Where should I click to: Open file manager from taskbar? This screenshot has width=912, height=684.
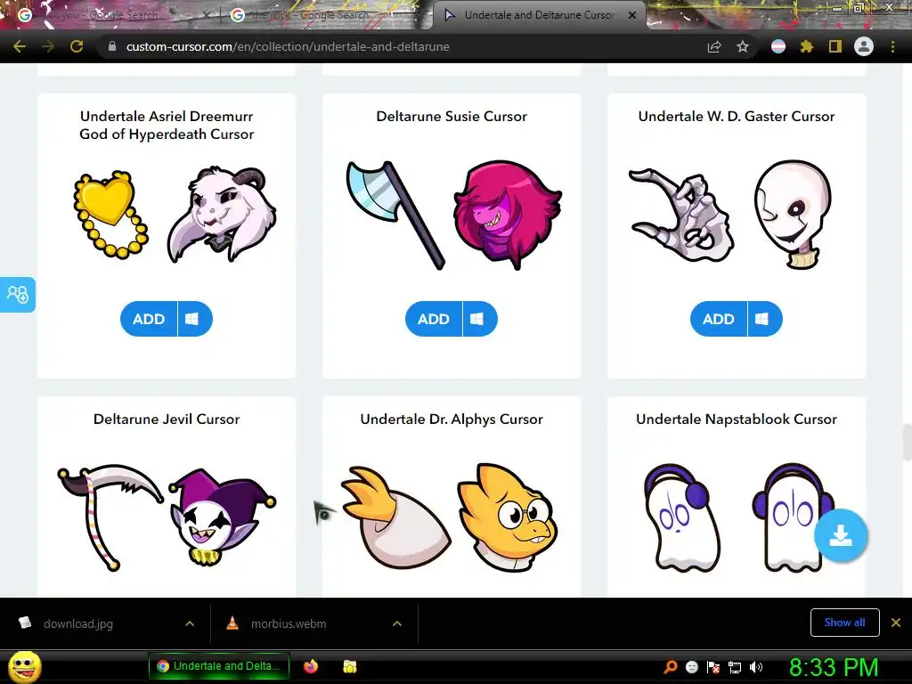click(x=349, y=666)
